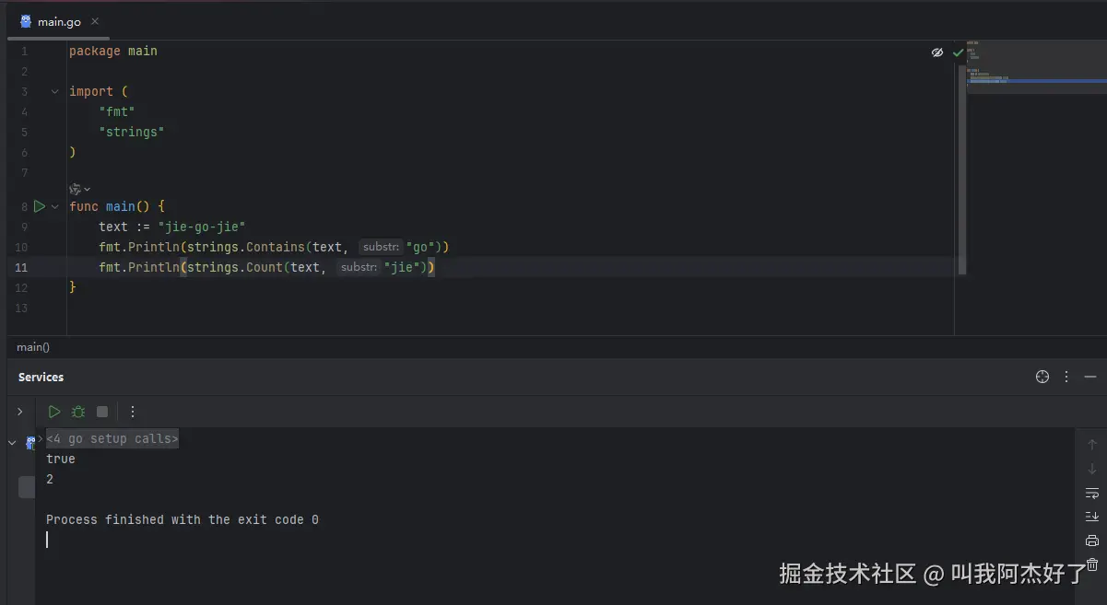Select the Go run configuration gopher icon
The image size is (1107, 605).
coord(30,443)
